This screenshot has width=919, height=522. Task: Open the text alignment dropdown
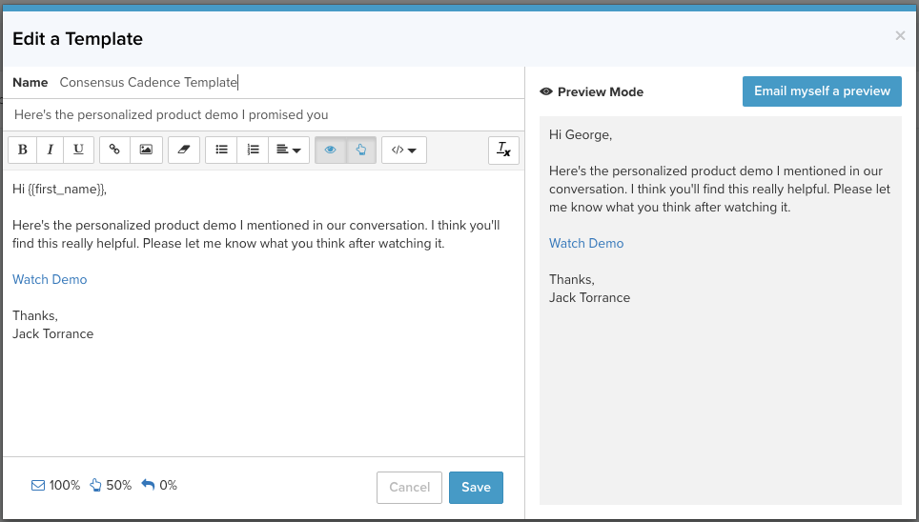[289, 151]
